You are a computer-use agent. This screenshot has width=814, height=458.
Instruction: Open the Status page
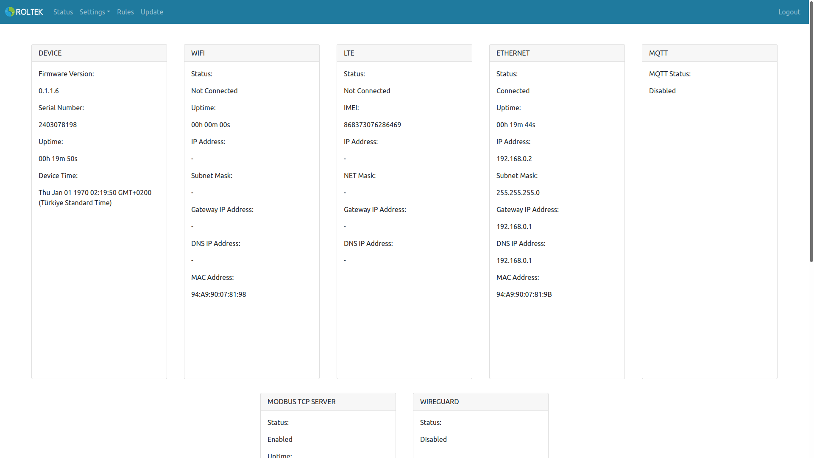[63, 12]
